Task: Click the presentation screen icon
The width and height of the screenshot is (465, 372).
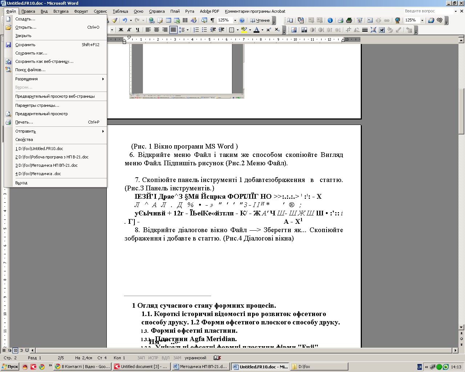Action: (x=359, y=20)
